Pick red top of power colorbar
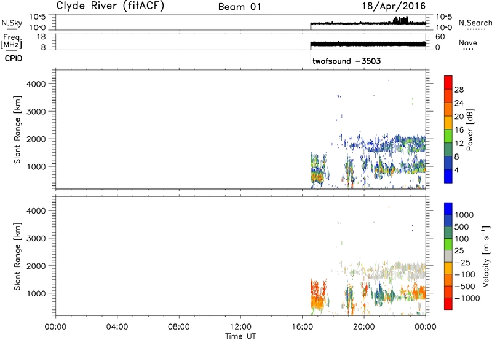This screenshot has height=340, width=492. [448, 82]
